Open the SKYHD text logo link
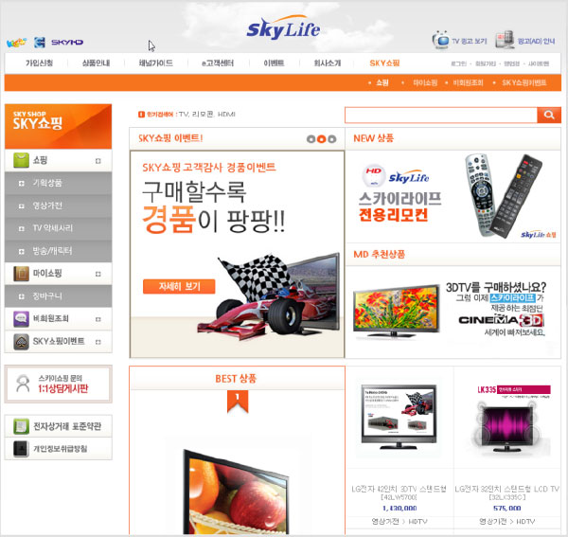 pyautogui.click(x=67, y=42)
